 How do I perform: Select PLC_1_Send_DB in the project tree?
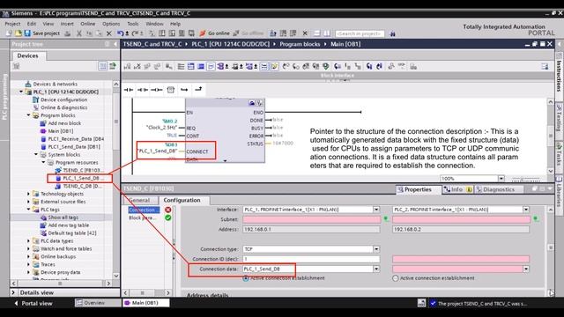[80, 178]
